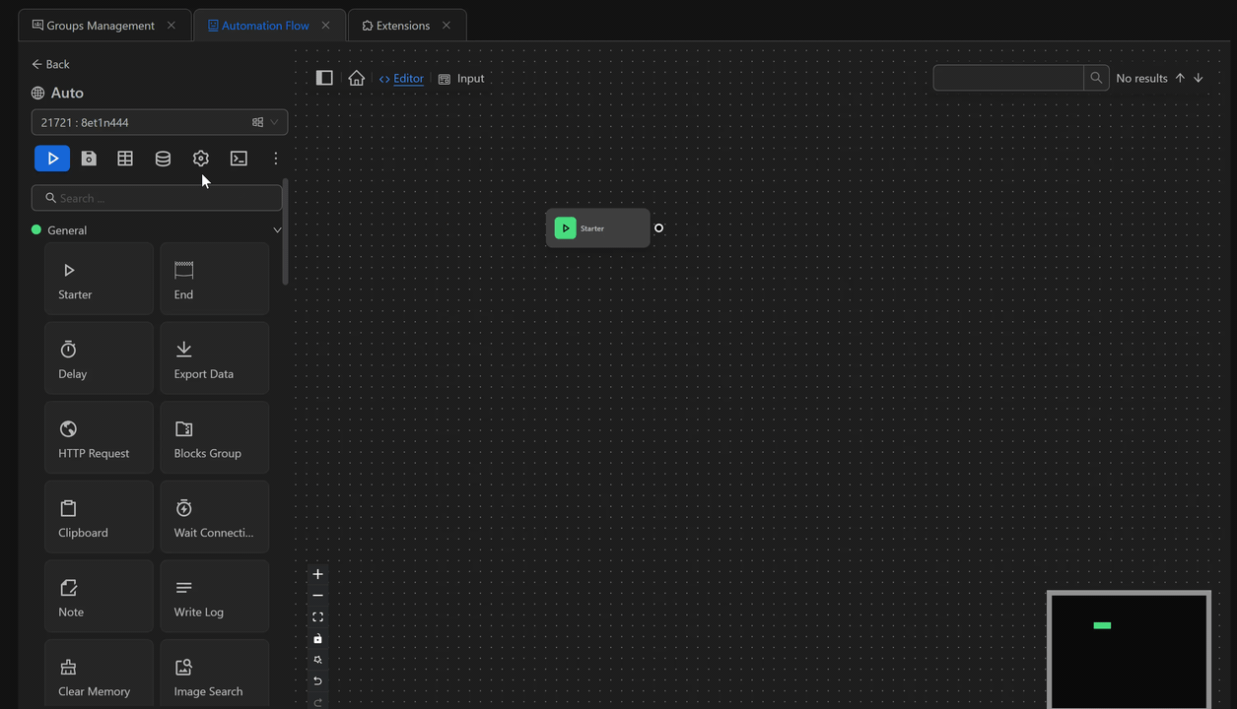Open the table view icon in the toolbar
Screen dimensions: 1237x709
pyautogui.click(x=124, y=158)
